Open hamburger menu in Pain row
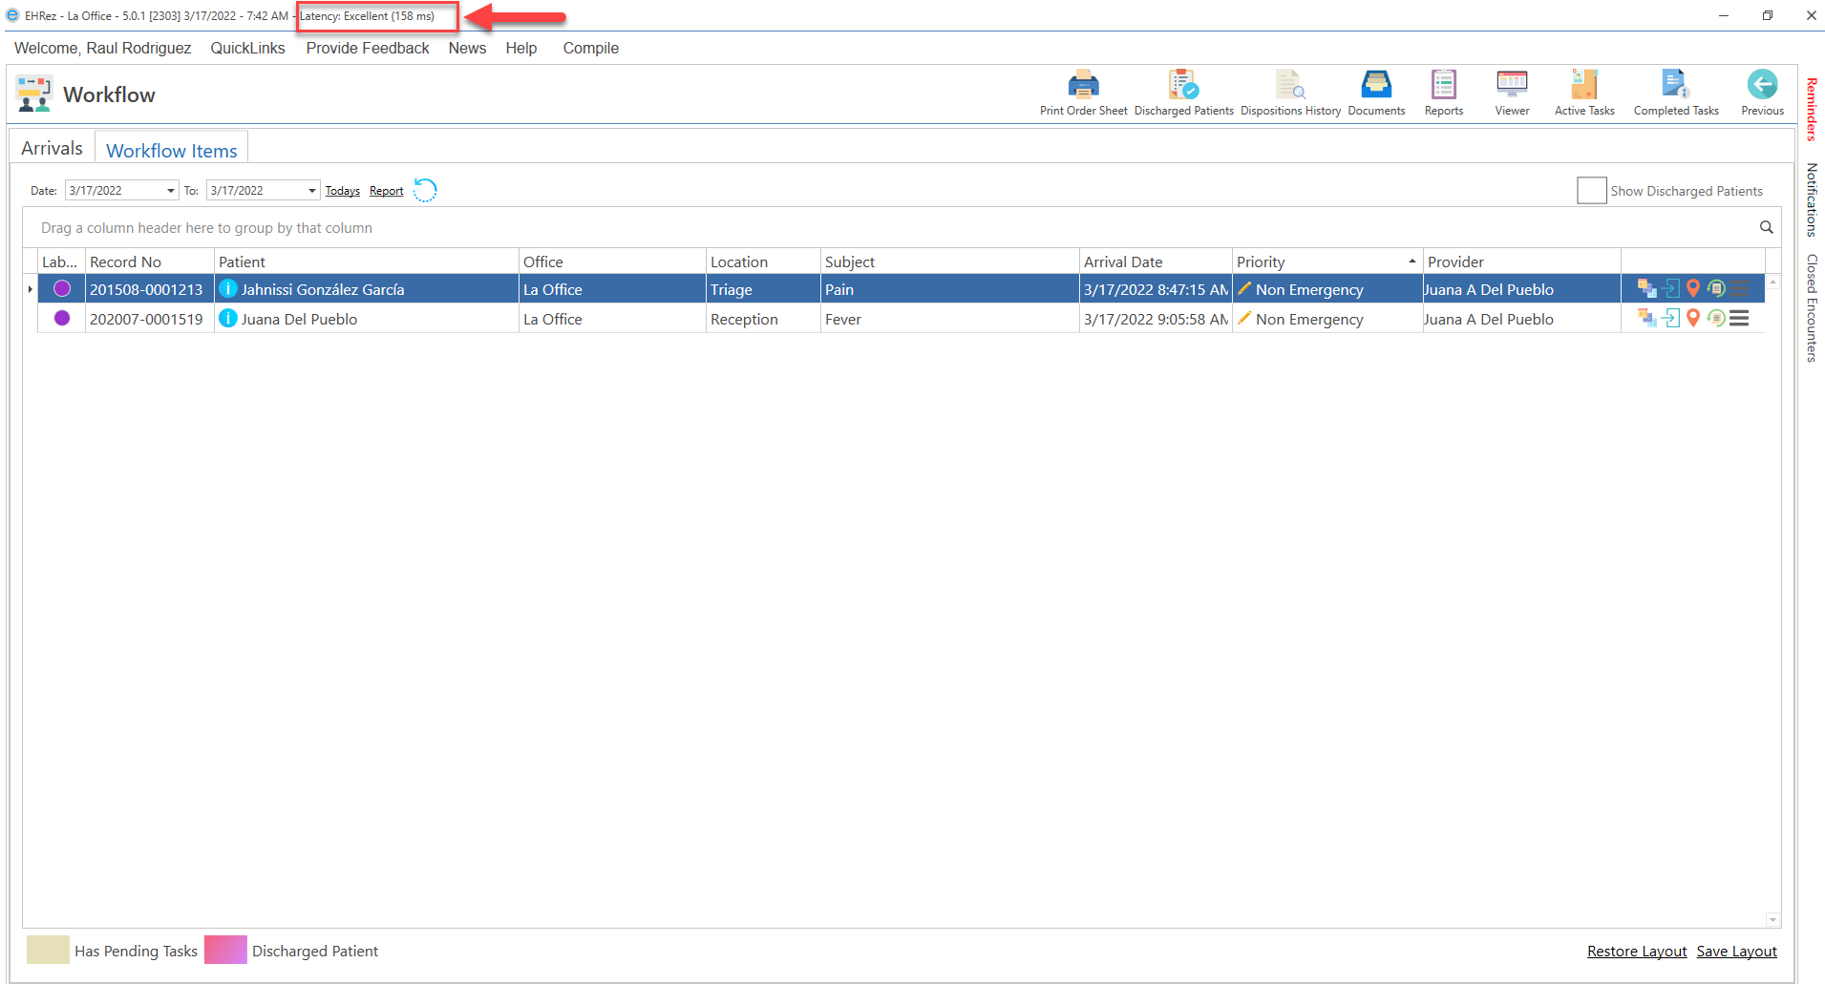The width and height of the screenshot is (1825, 984). (x=1739, y=288)
